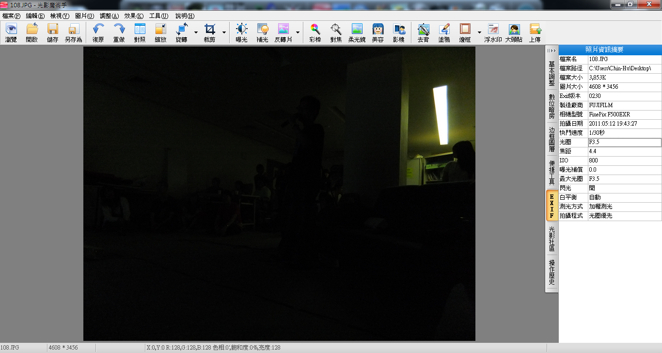Open the 檔案 menu
This screenshot has width=662, height=353.
(x=11, y=16)
